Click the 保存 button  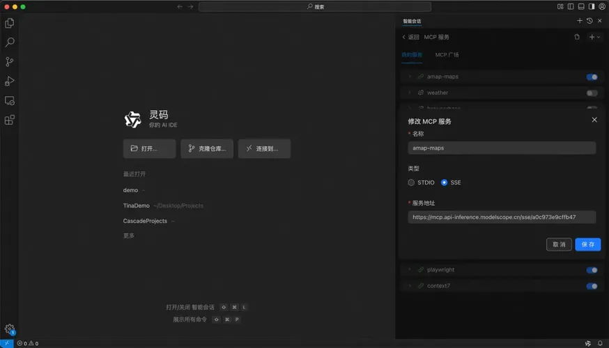pyautogui.click(x=587, y=244)
